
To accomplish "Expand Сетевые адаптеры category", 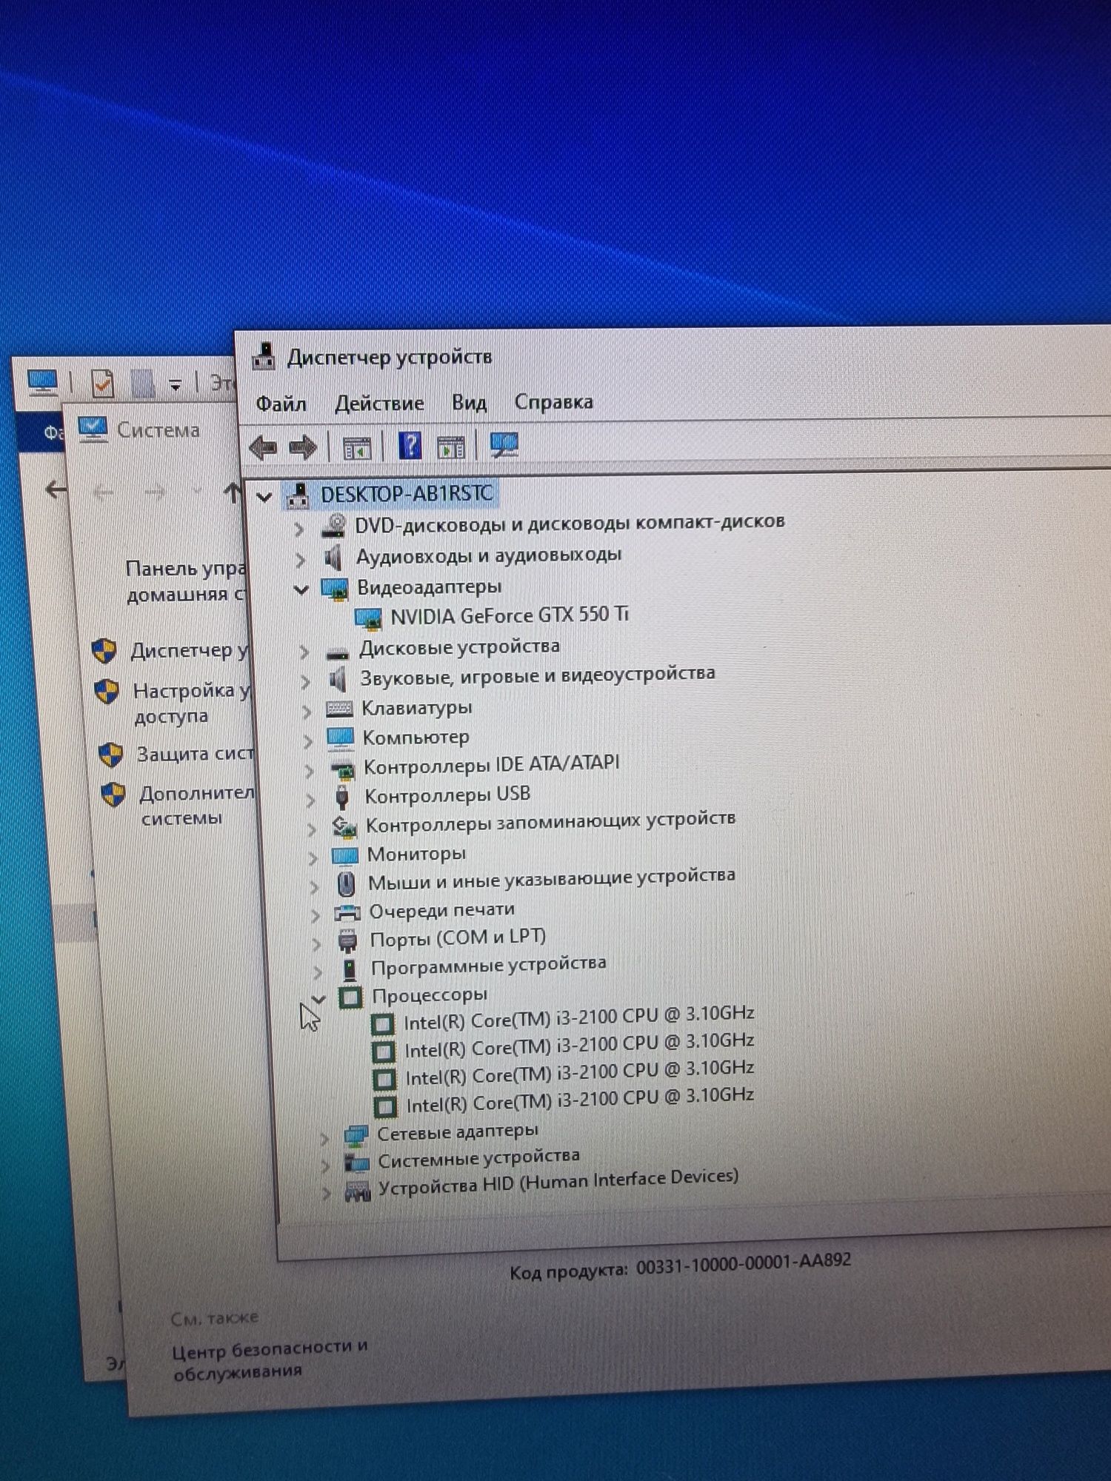I will (x=324, y=1138).
